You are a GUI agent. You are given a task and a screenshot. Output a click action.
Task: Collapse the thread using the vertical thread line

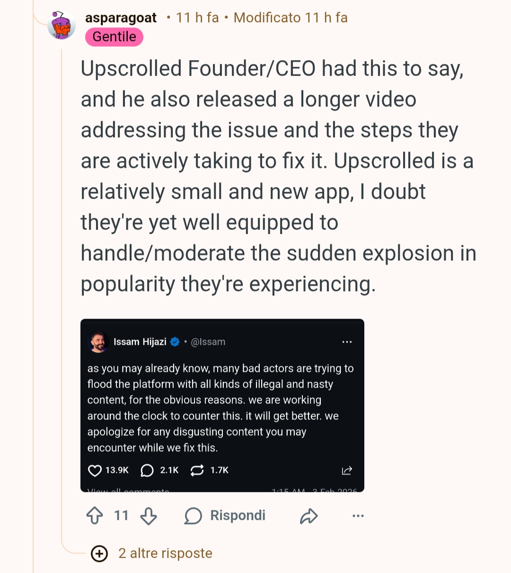click(62, 284)
